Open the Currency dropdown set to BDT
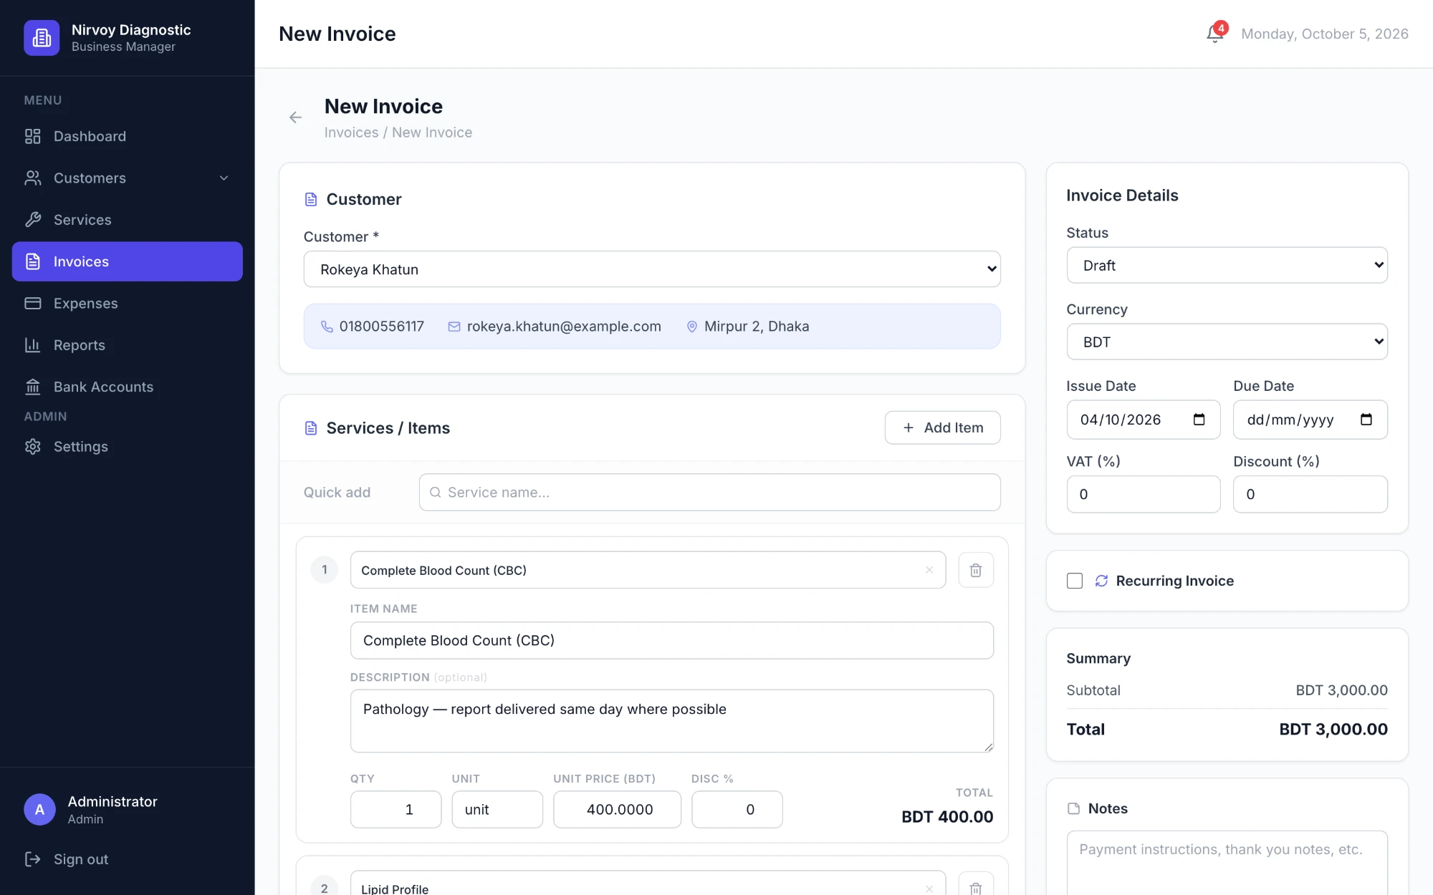1433x895 pixels. point(1227,342)
